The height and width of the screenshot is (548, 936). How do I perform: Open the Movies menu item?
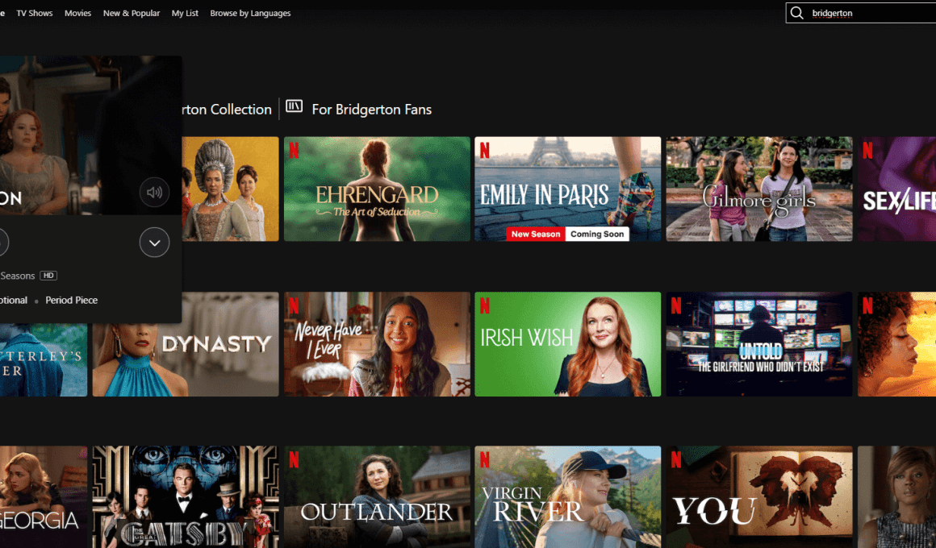[77, 13]
